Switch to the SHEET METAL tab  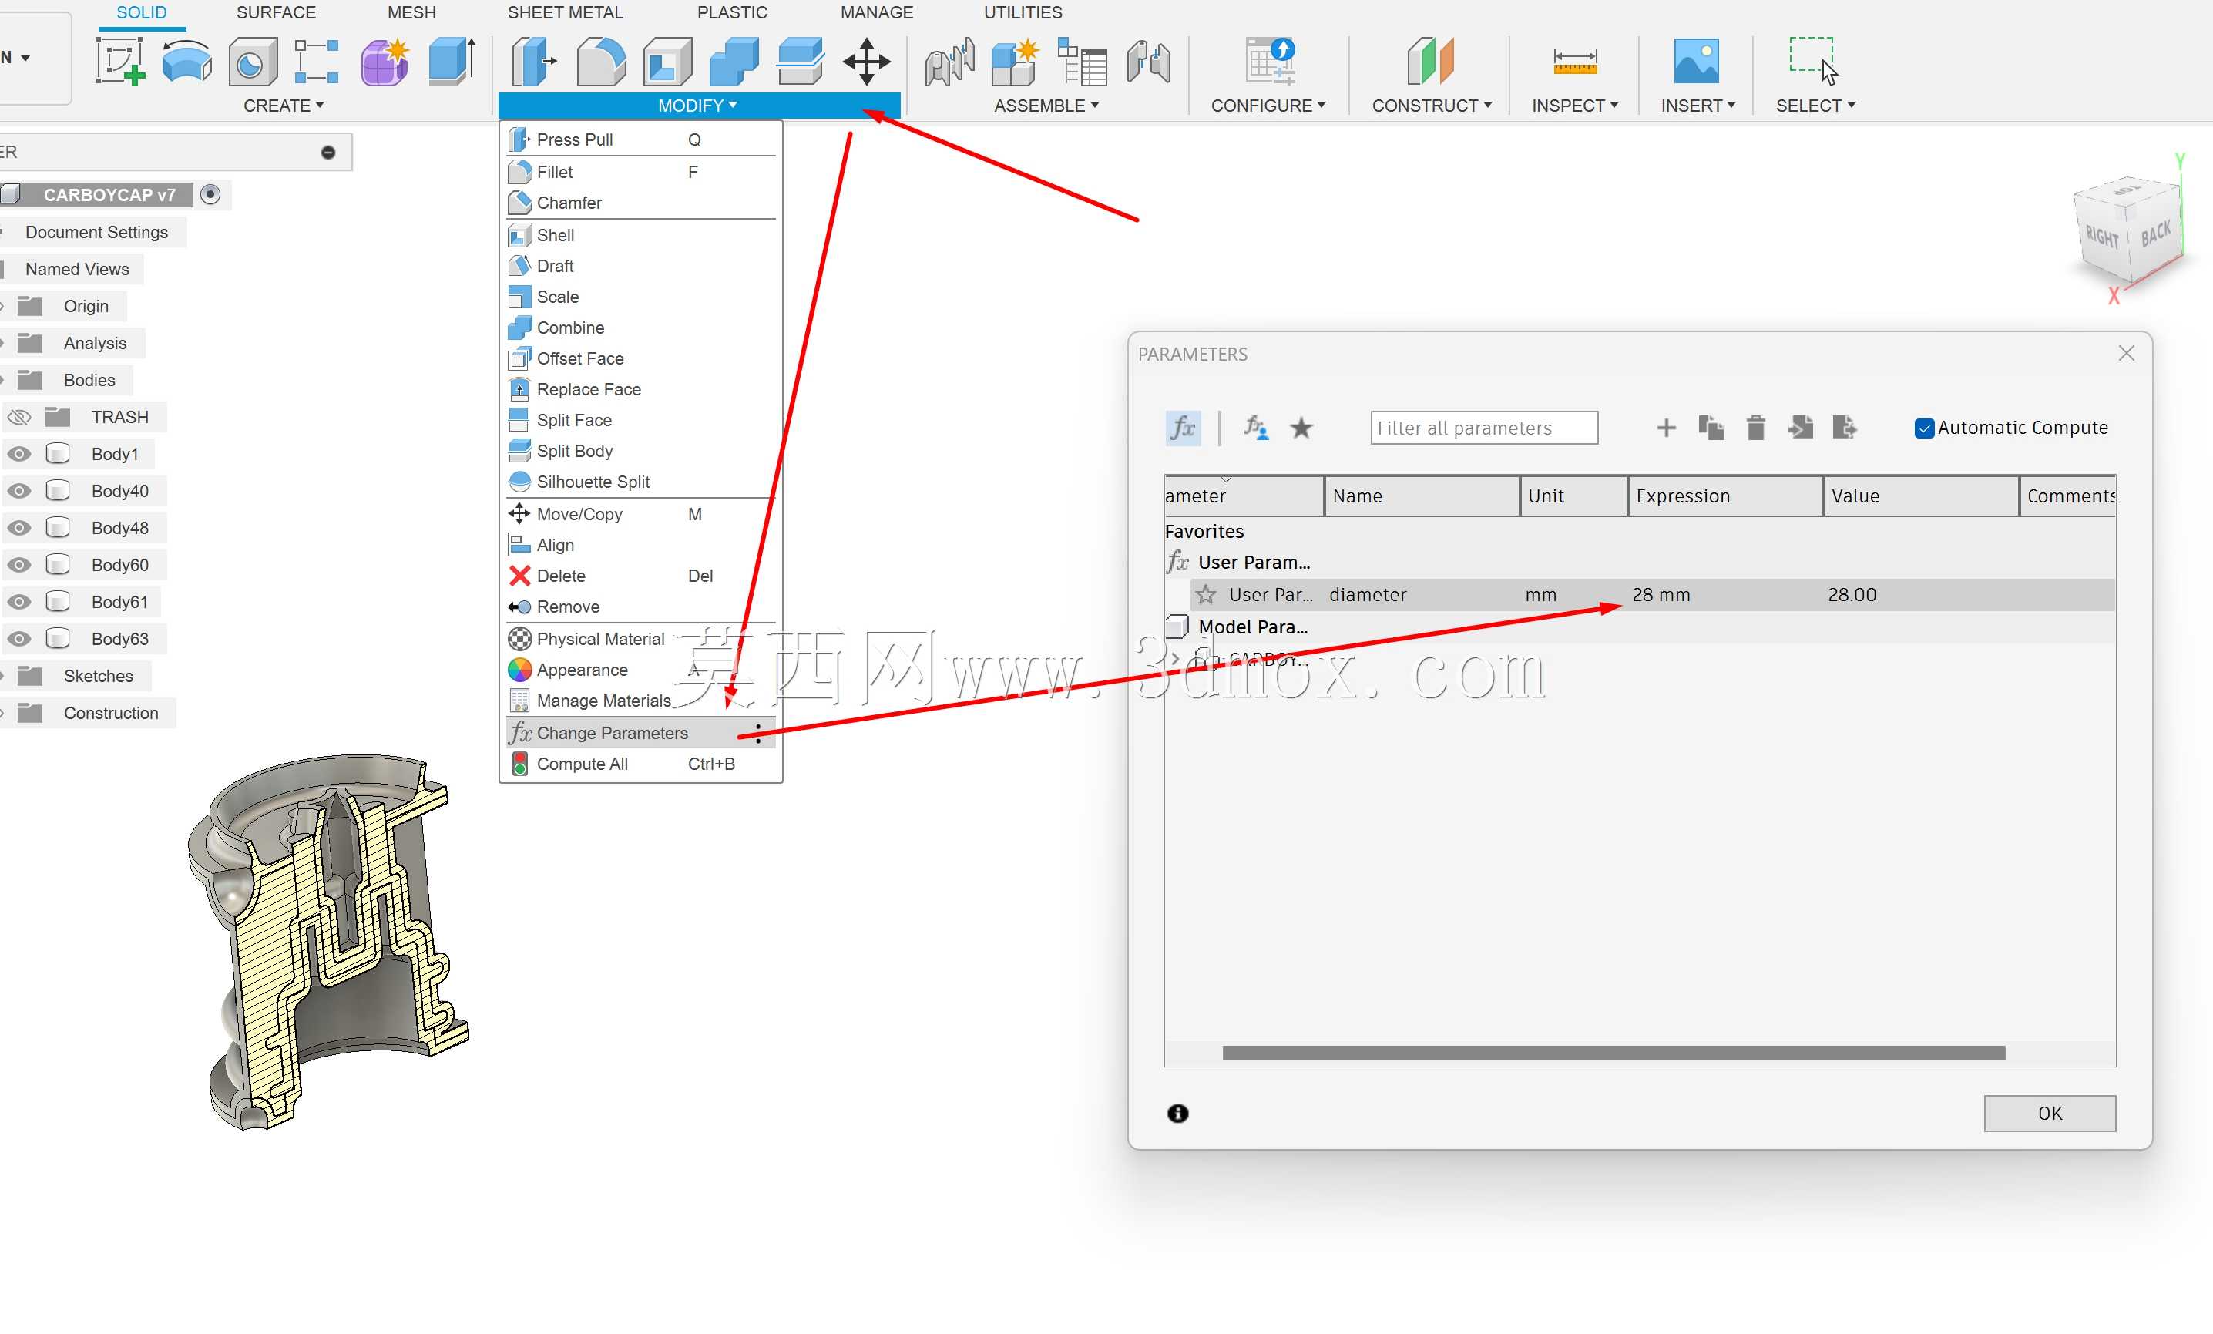click(x=565, y=12)
